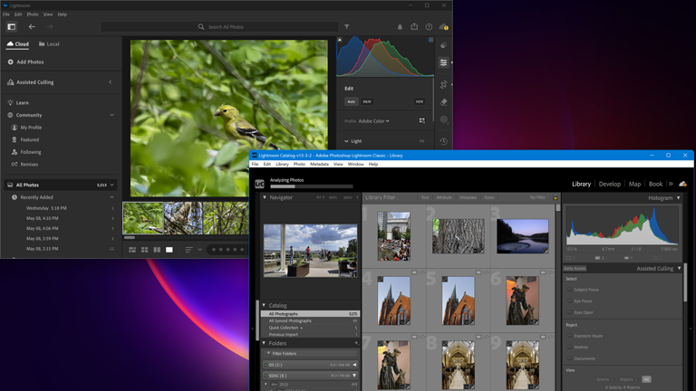Switch to detail single-photo view

click(169, 250)
